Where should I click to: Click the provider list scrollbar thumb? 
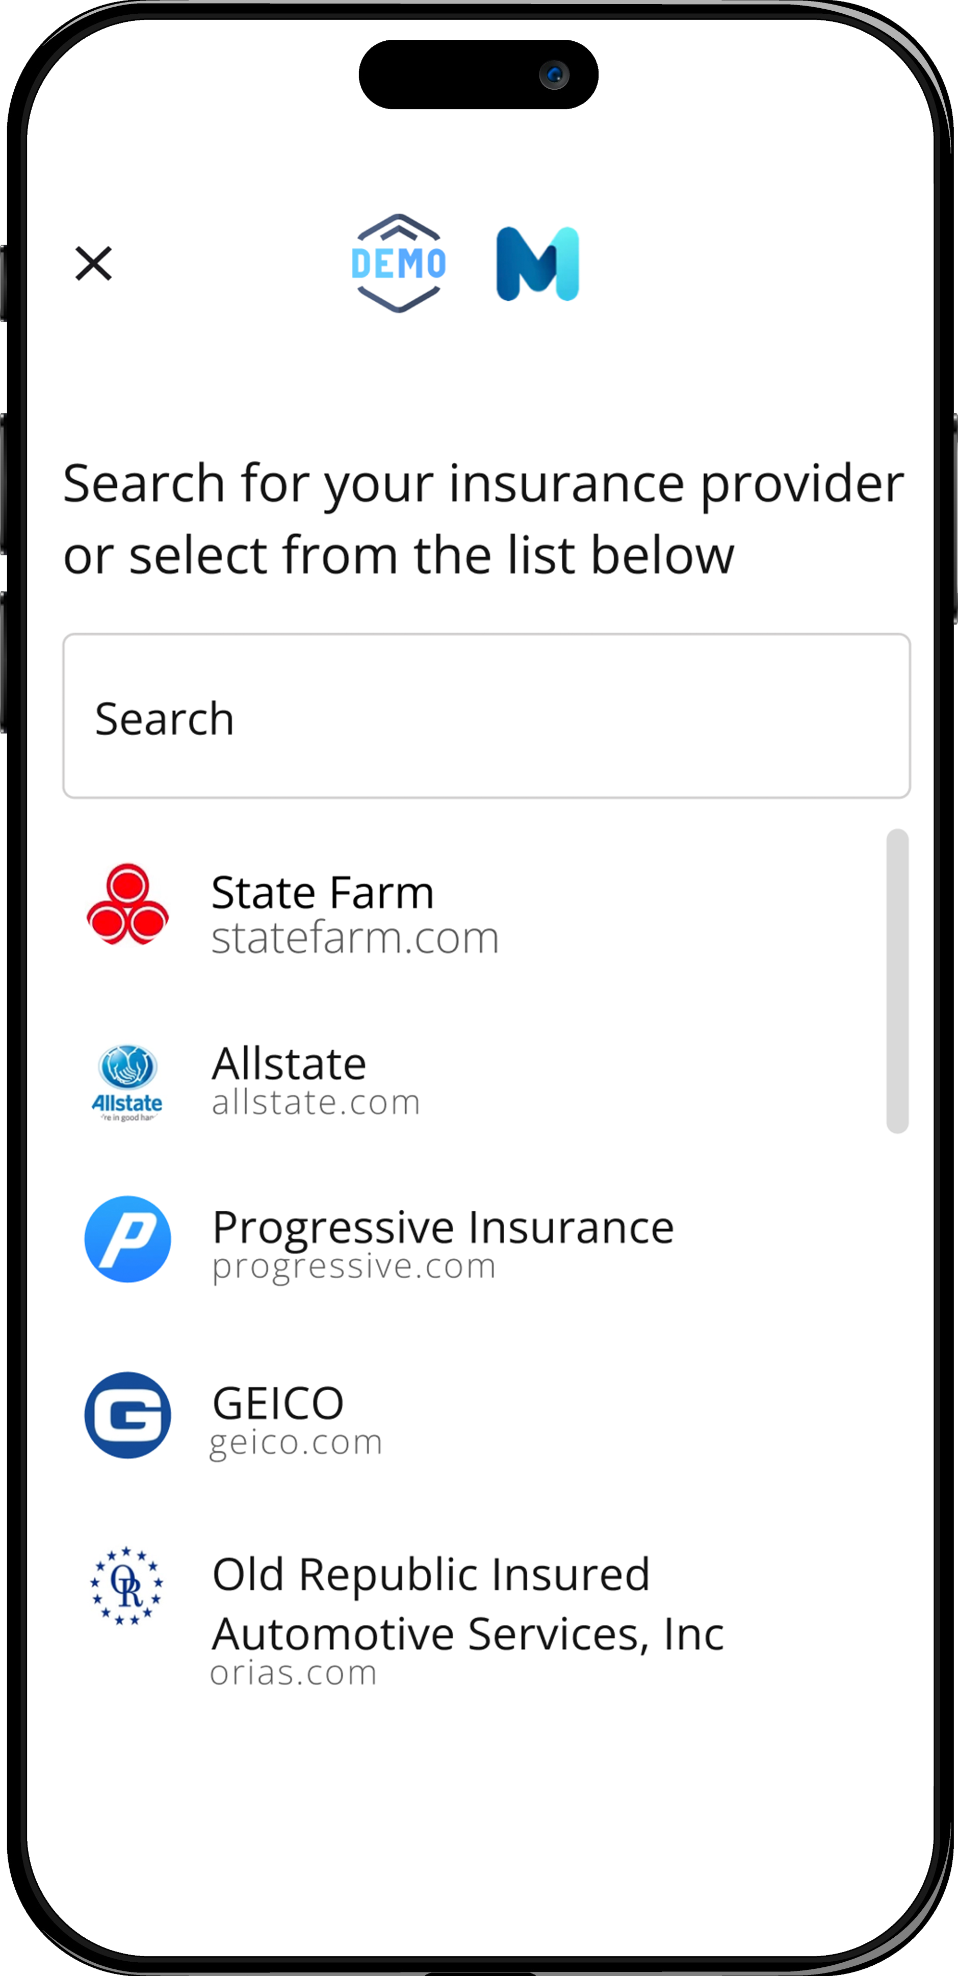(897, 980)
